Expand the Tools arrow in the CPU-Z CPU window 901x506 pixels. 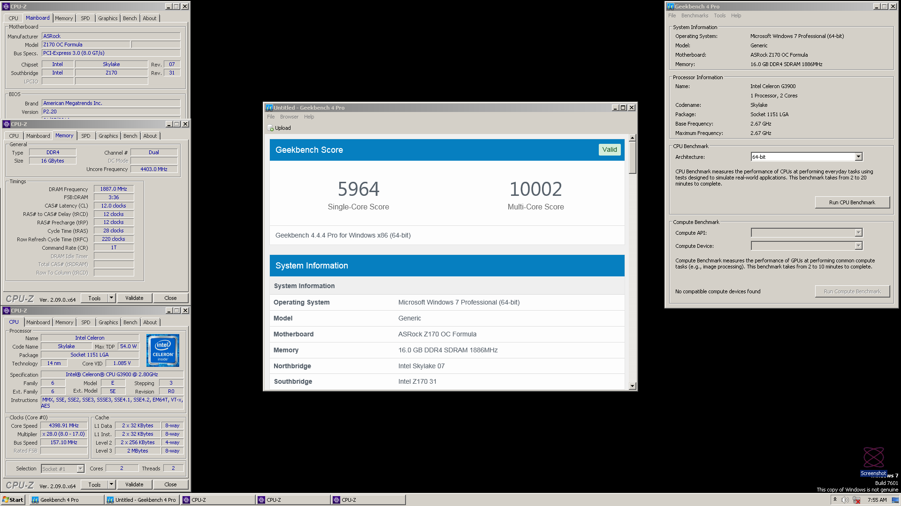[112, 484]
